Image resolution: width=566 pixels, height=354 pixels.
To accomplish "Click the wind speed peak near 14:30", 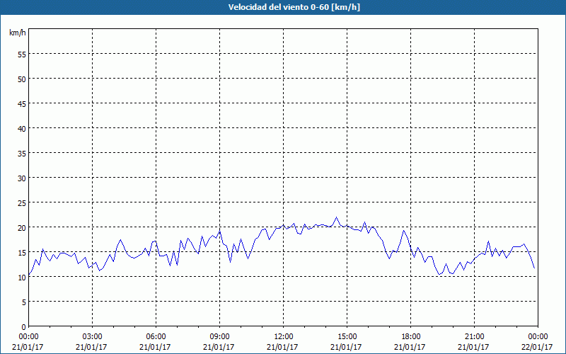I will pos(337,217).
